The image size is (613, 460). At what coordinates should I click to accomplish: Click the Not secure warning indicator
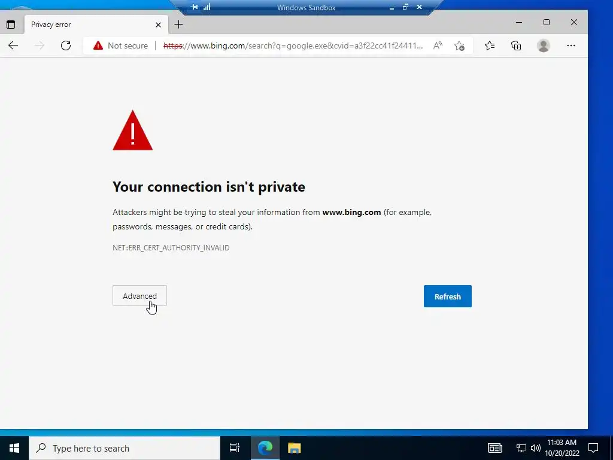(x=120, y=46)
